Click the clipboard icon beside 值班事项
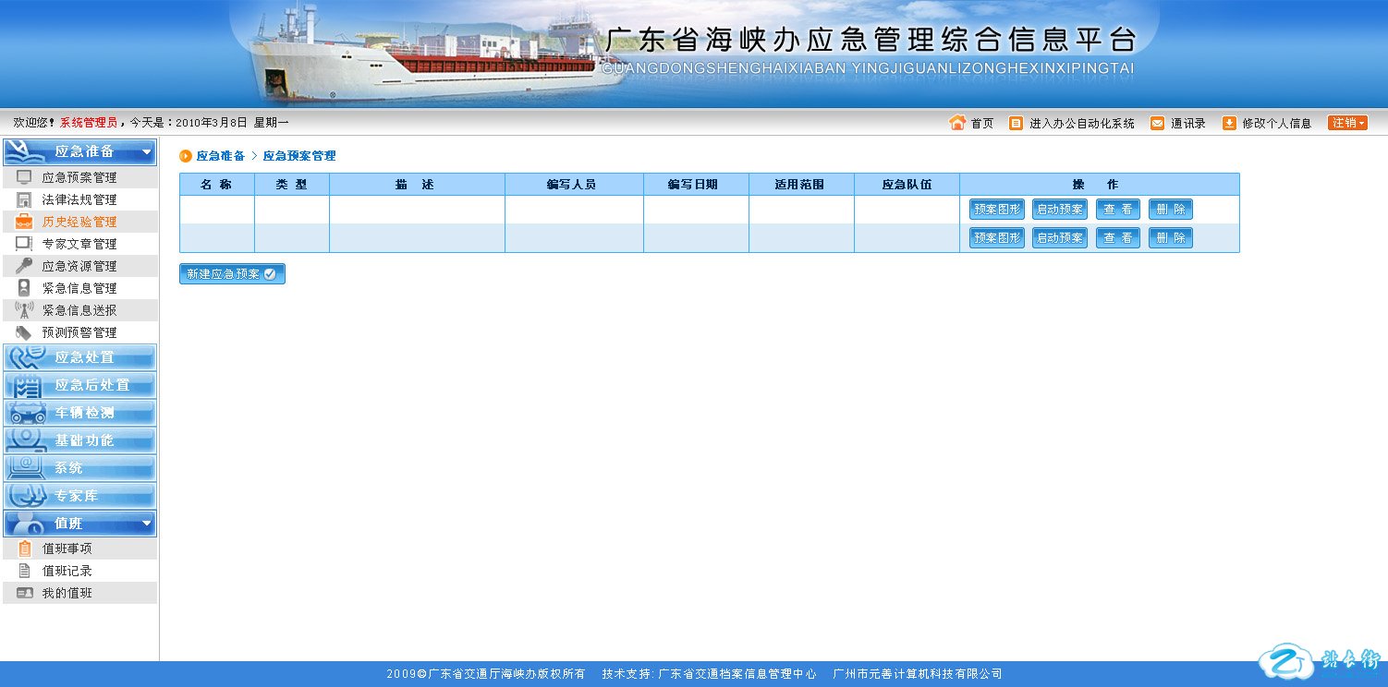 point(24,548)
